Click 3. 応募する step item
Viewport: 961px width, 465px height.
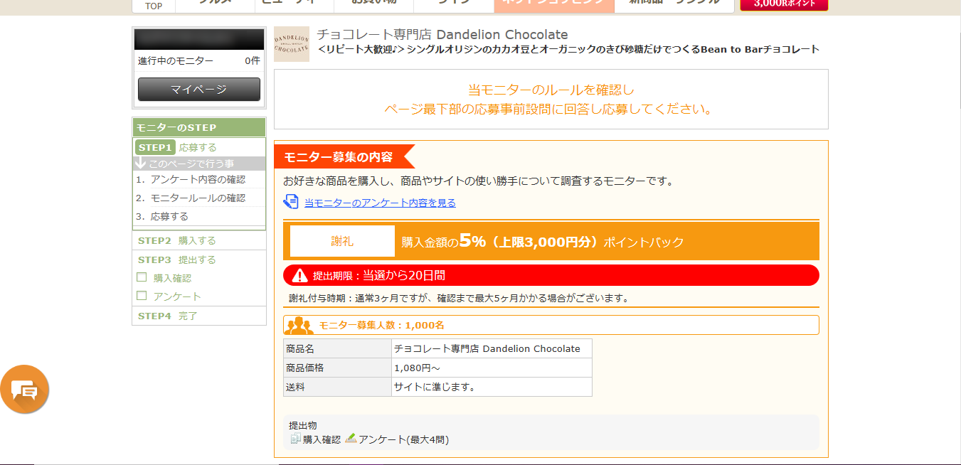(x=199, y=216)
